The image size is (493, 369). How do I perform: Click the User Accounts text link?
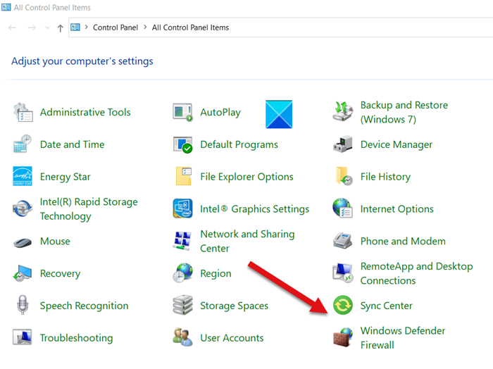coord(232,338)
